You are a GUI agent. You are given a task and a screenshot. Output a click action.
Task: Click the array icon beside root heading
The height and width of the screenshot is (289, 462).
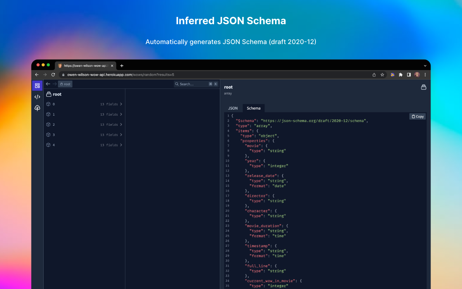[x=49, y=94]
